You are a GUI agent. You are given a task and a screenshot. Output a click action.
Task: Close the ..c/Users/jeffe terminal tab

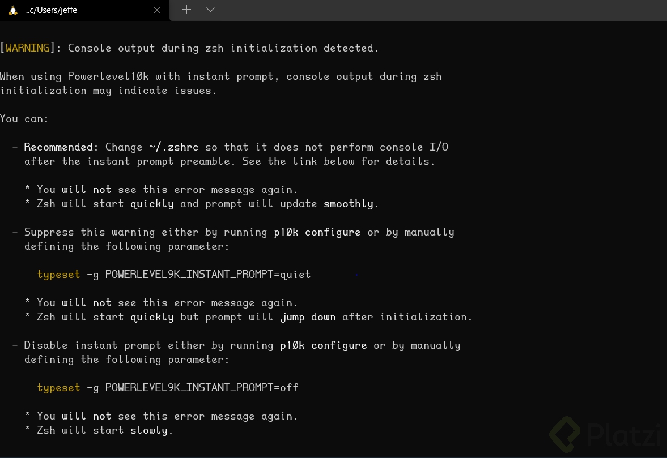click(x=157, y=10)
